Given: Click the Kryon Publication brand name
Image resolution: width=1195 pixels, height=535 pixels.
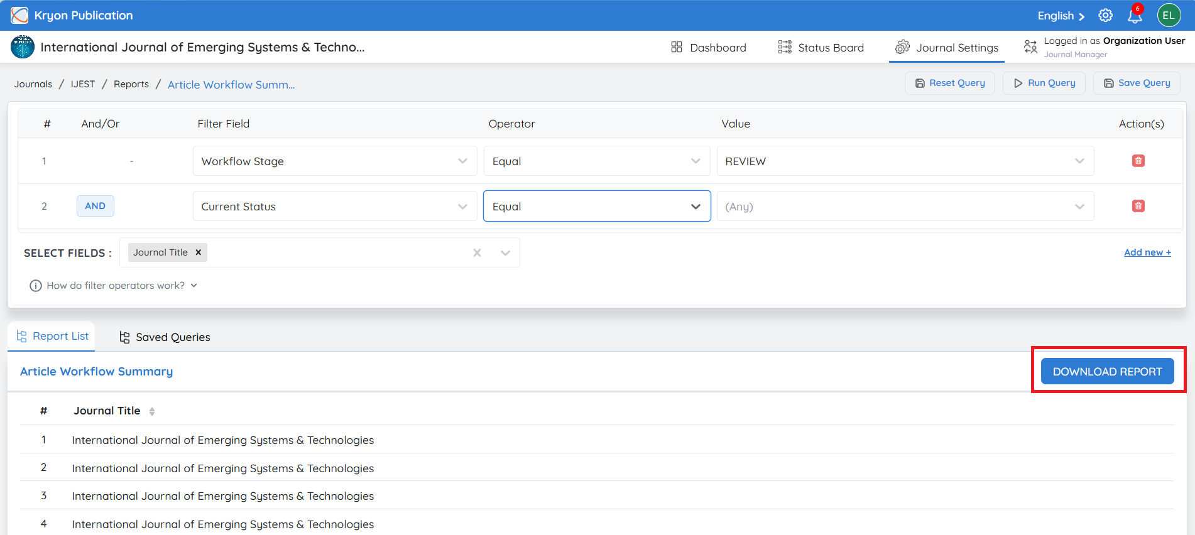Looking at the screenshot, I should [84, 15].
